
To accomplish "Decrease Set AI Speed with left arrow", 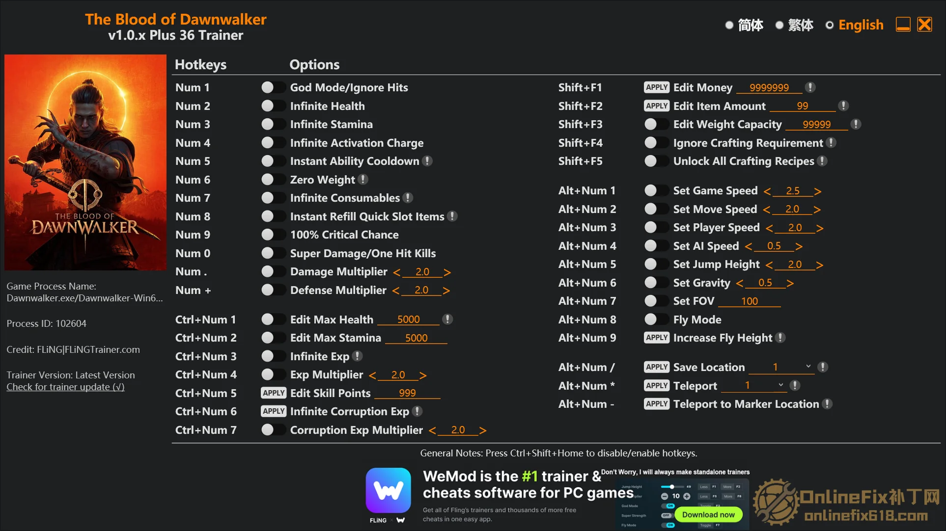I will point(749,246).
